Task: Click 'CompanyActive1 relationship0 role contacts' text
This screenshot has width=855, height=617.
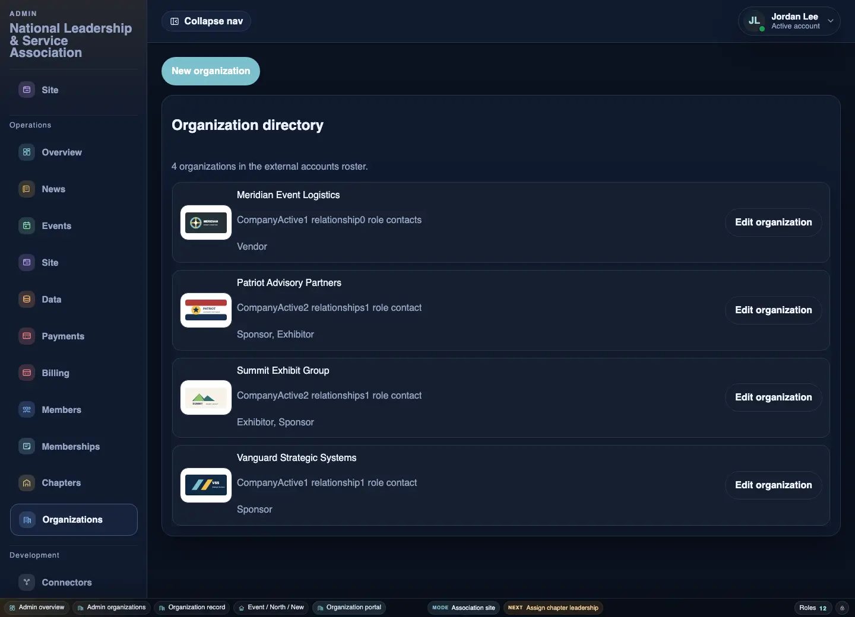Action: [x=330, y=220]
